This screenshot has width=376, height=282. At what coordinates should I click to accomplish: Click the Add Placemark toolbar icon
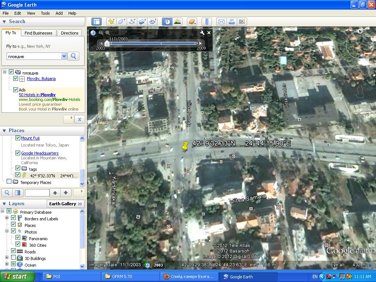coord(111,22)
